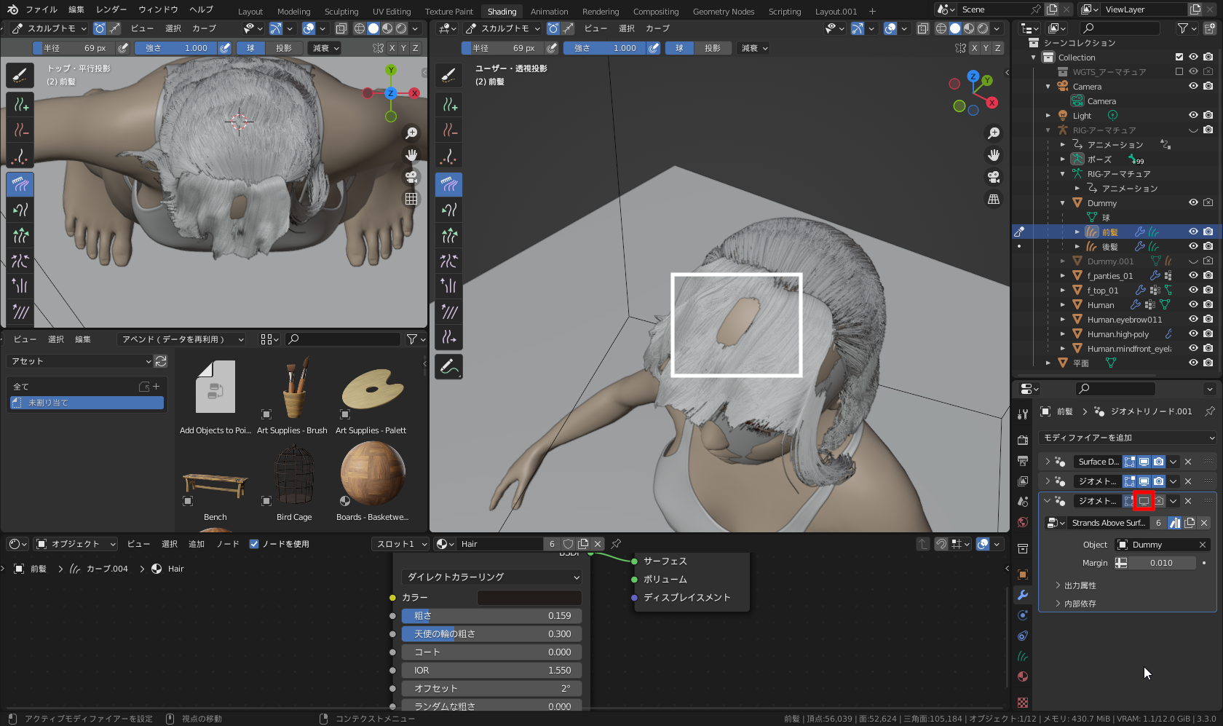Screen dimensions: 1223x726
Task: Select the Density sculpt tool
Action: point(20,155)
